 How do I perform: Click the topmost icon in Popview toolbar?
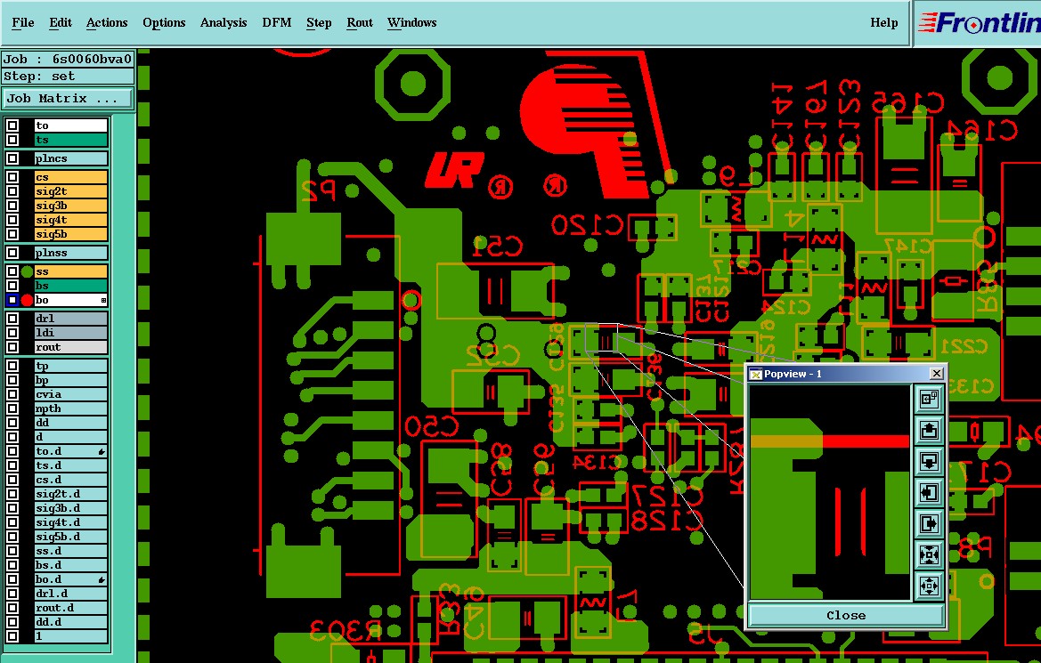click(x=929, y=398)
